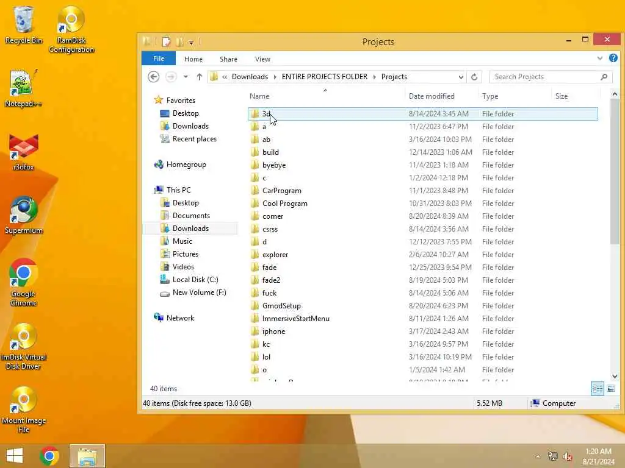This screenshot has height=468, width=625.
Task: Open the taskbar clock and date
Action: pyautogui.click(x=598, y=456)
